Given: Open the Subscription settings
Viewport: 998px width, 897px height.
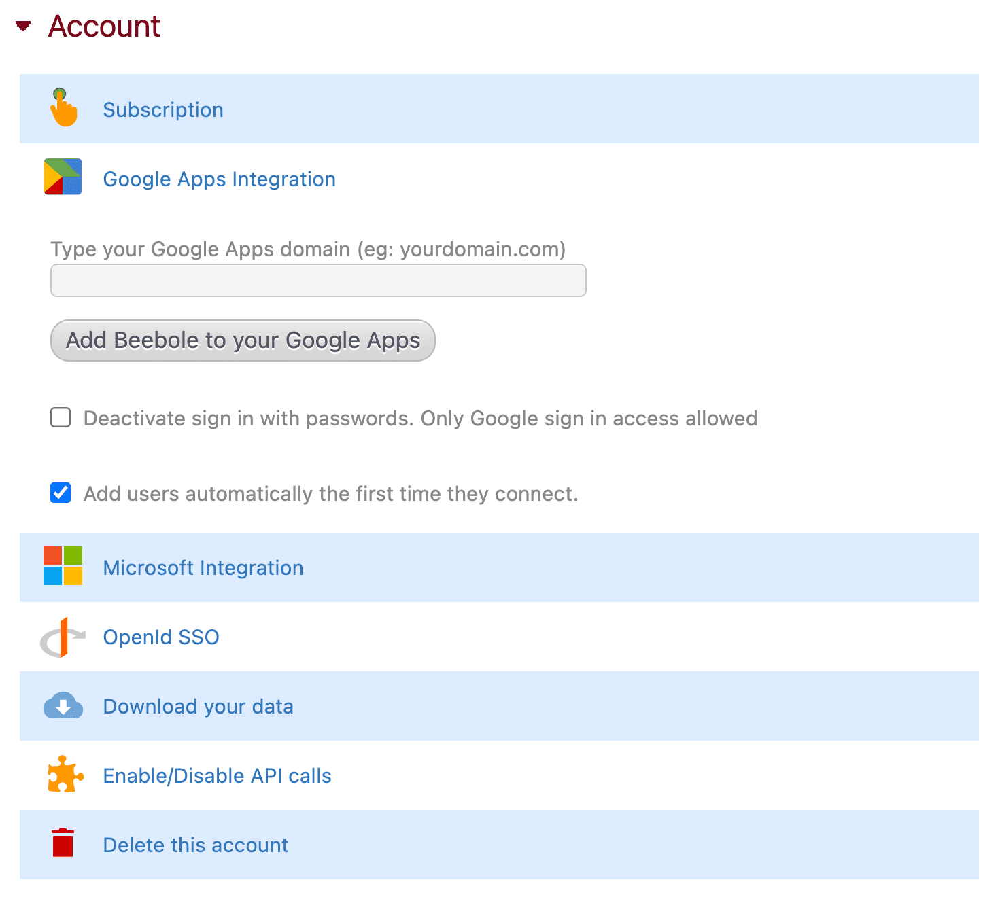Looking at the screenshot, I should (162, 109).
